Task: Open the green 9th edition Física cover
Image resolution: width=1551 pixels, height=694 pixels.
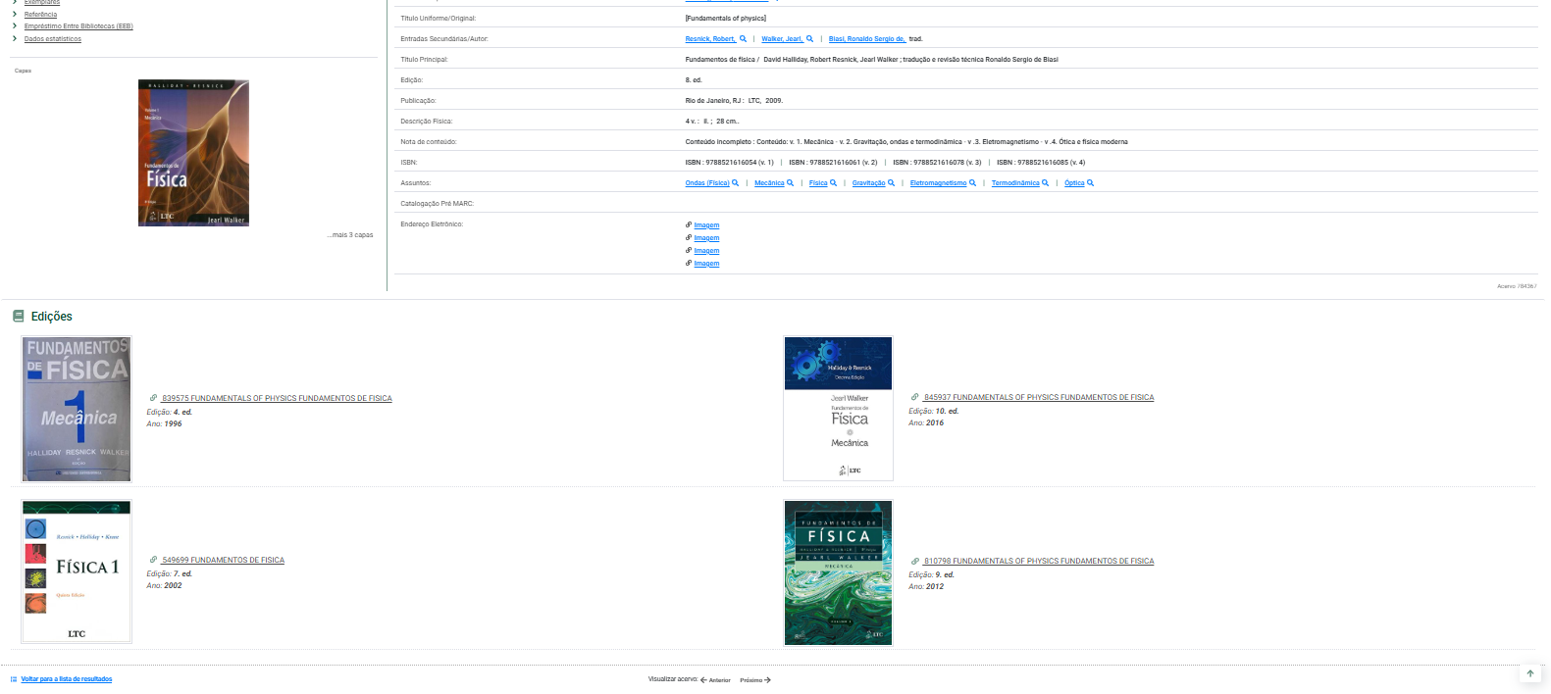Action: [x=838, y=572]
